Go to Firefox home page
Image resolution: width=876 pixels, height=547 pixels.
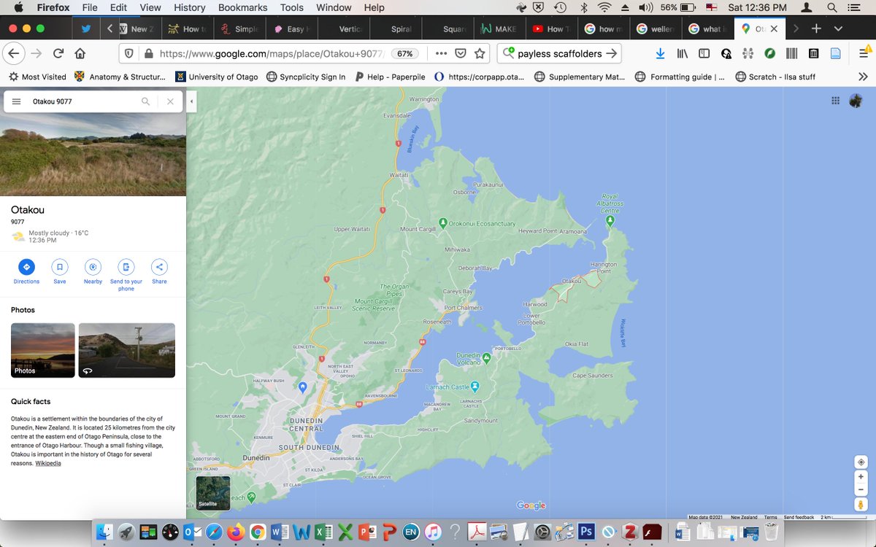(x=80, y=53)
